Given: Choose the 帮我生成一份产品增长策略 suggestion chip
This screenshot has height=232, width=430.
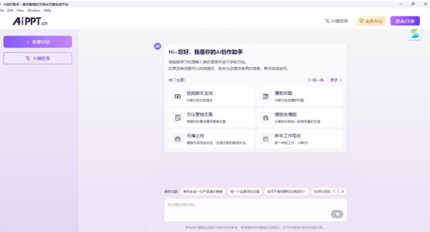Looking at the screenshot, I should pyautogui.click(x=203, y=192).
